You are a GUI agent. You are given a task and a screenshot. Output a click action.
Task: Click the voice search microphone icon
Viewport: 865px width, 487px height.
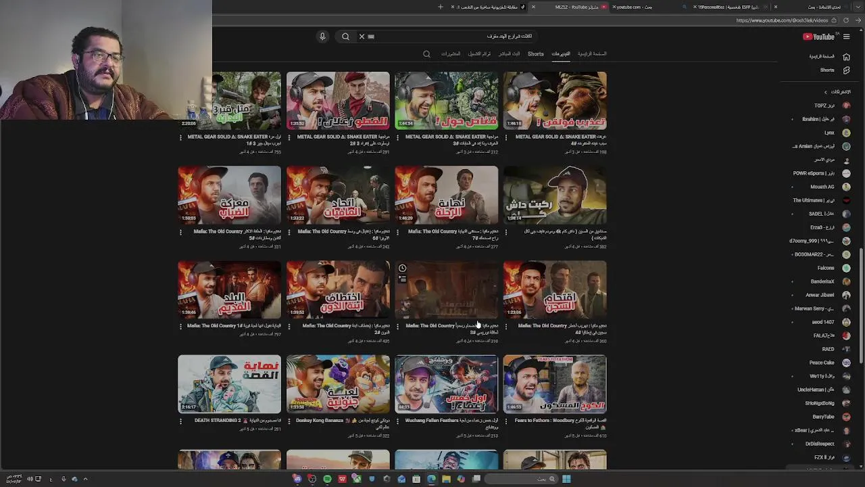pos(322,37)
